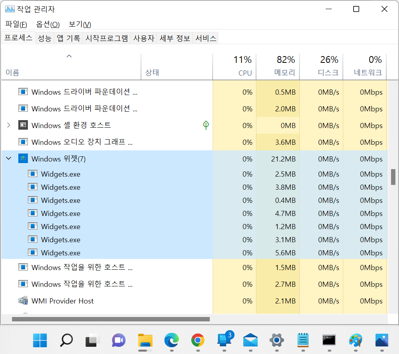
Task: Switch to the 시작프로그램 tab
Action: [x=107, y=38]
